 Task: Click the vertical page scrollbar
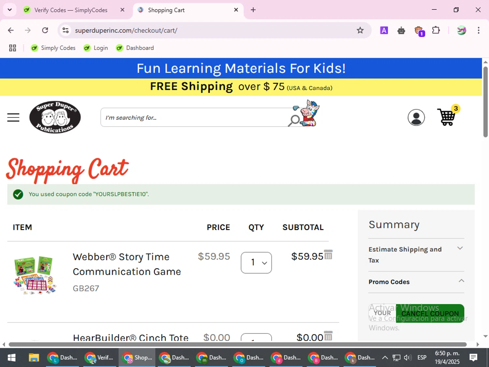485,102
